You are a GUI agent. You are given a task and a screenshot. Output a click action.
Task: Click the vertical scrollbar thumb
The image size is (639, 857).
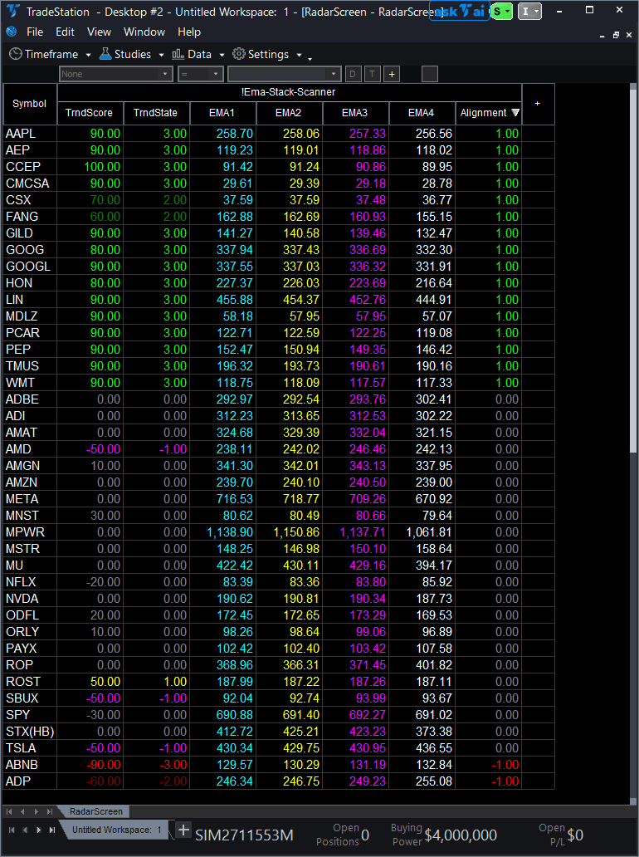[633, 271]
